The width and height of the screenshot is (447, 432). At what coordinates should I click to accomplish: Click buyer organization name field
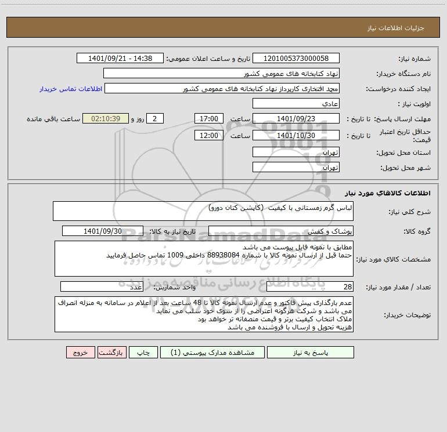pyautogui.click(x=221, y=74)
